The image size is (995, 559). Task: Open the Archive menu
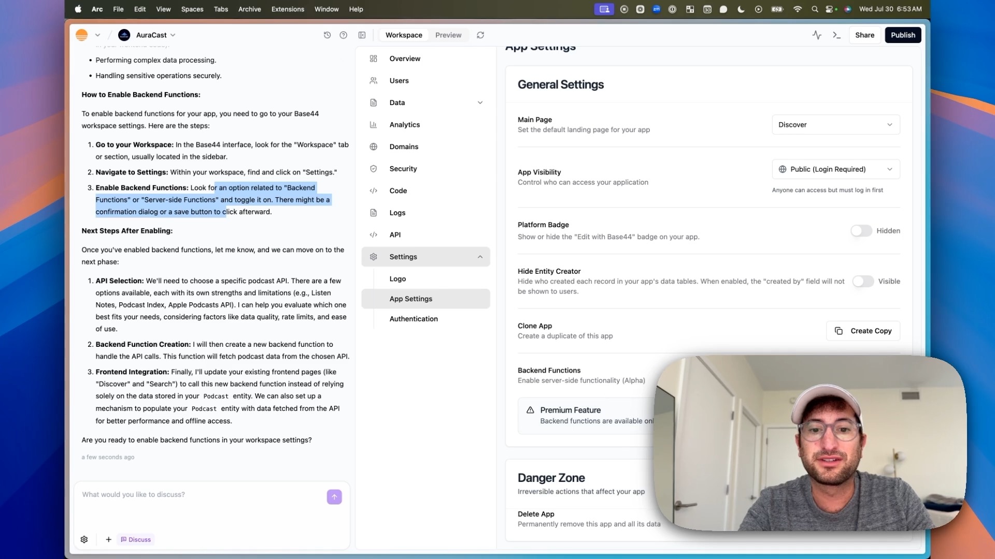click(x=249, y=9)
